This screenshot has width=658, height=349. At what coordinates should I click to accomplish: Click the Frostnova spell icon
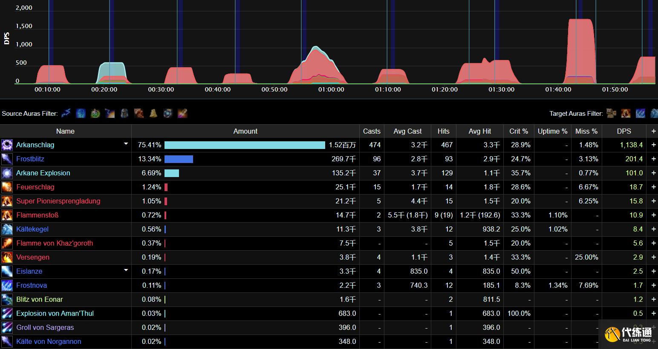pyautogui.click(x=7, y=286)
